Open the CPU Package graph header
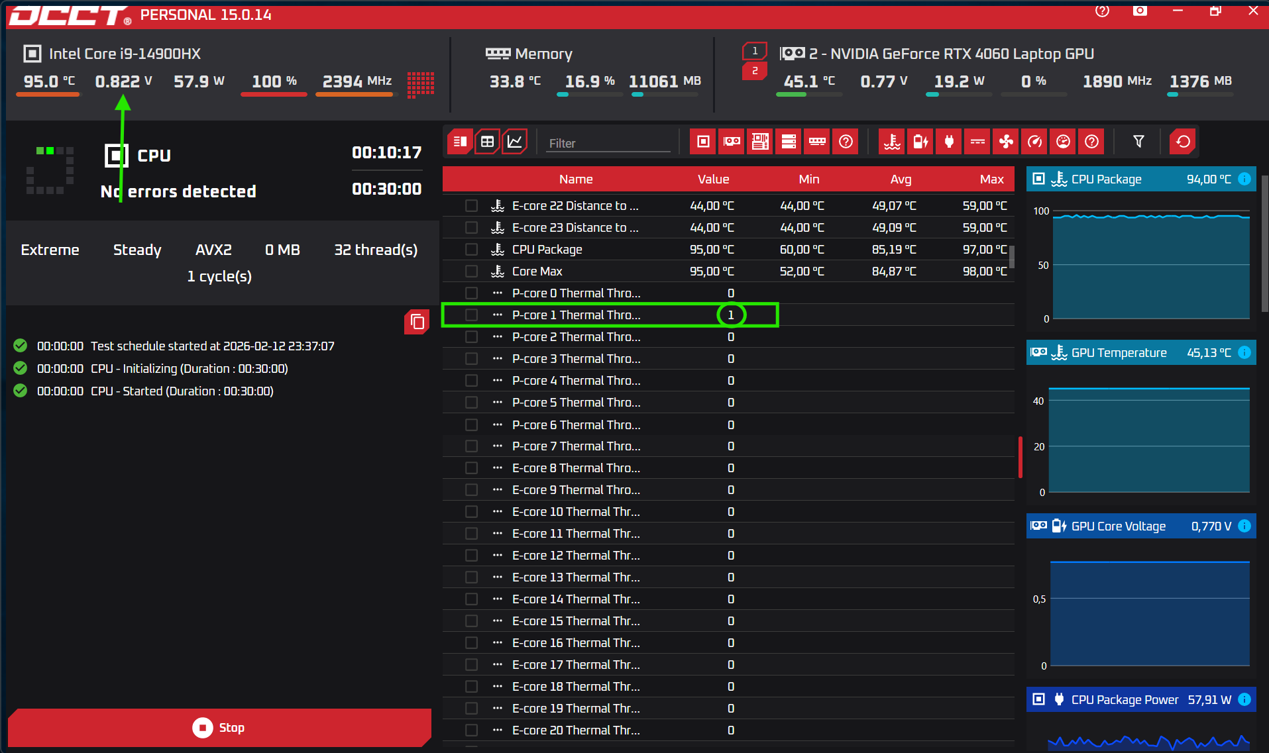The width and height of the screenshot is (1269, 753). (1140, 179)
